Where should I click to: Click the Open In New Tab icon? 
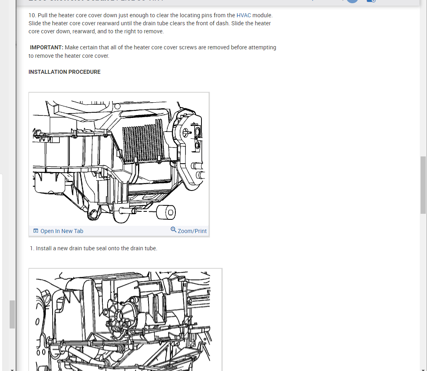36,231
